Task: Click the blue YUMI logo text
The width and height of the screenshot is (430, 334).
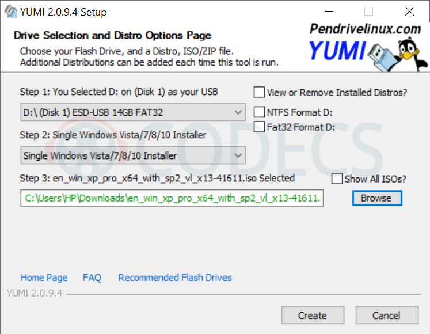Action: (337, 52)
